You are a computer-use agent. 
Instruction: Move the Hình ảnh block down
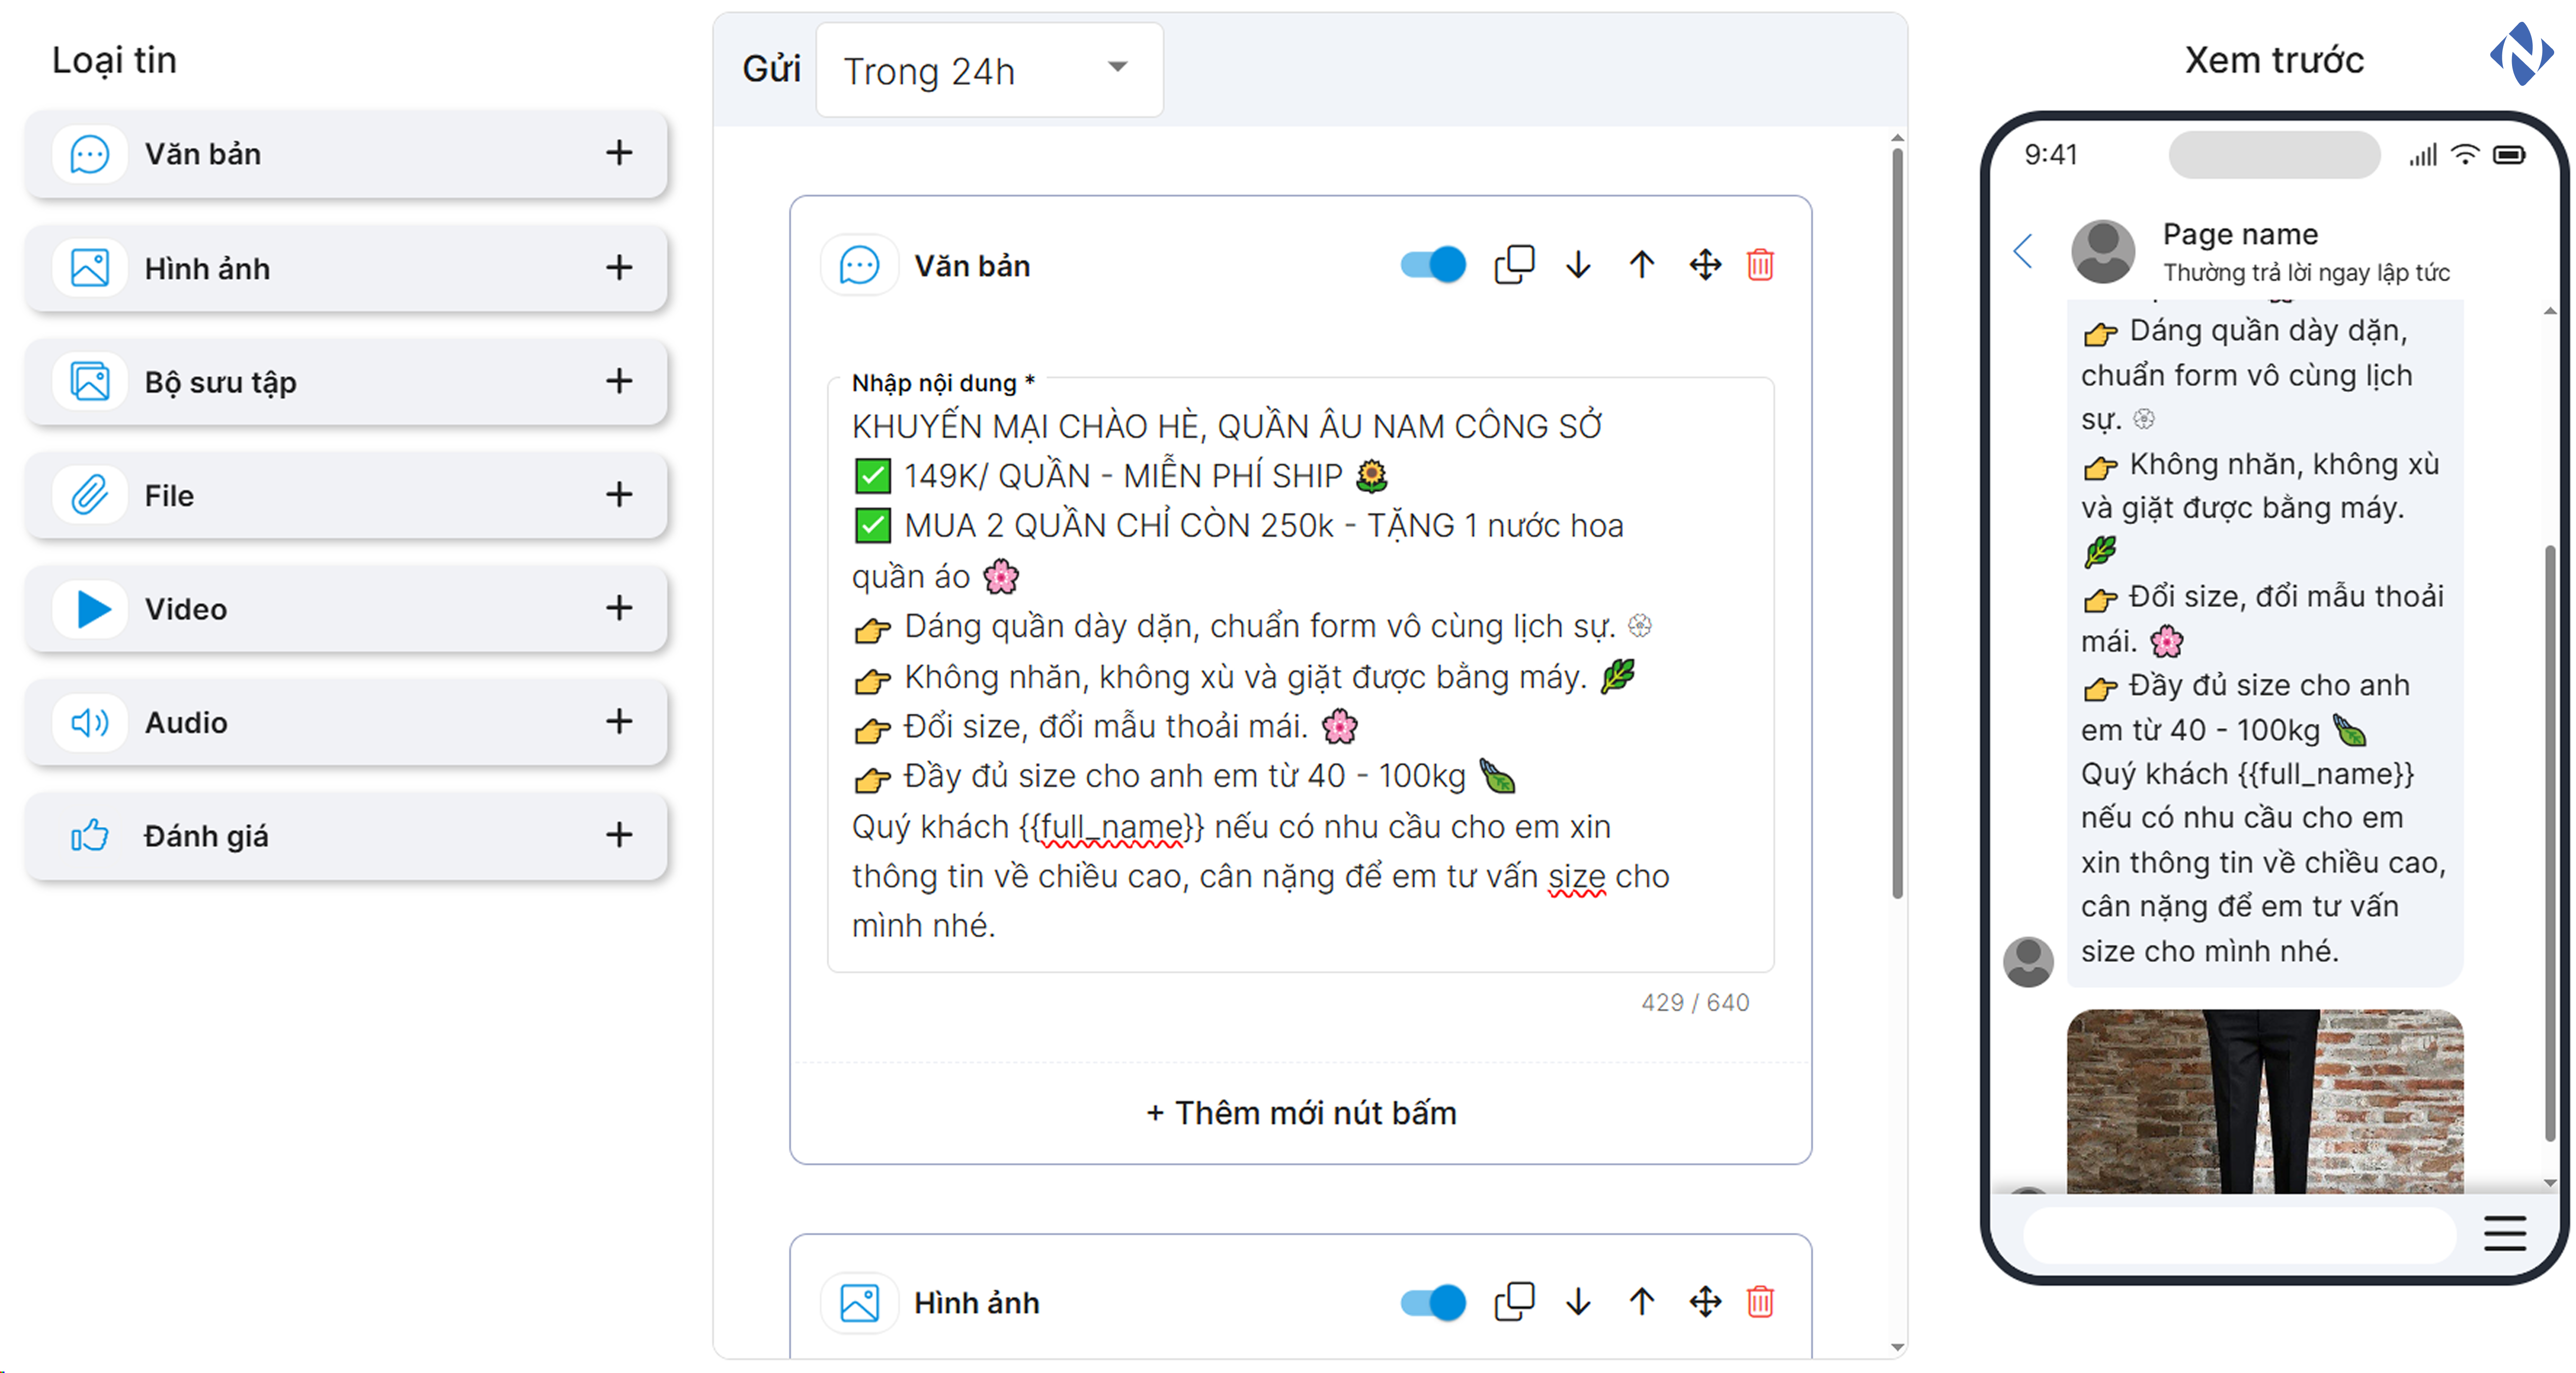(x=1578, y=1302)
